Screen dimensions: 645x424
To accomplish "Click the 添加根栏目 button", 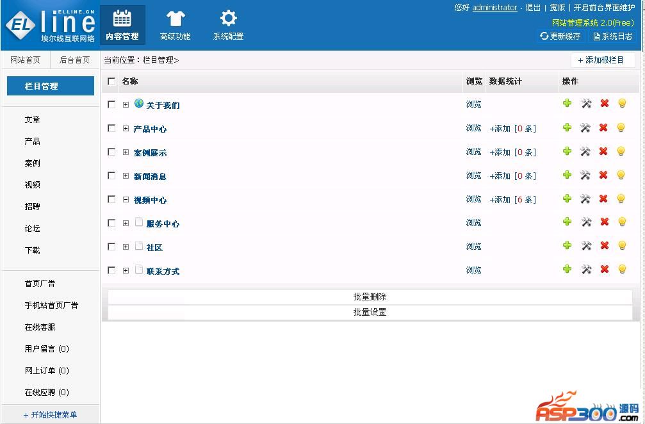I will pyautogui.click(x=603, y=60).
